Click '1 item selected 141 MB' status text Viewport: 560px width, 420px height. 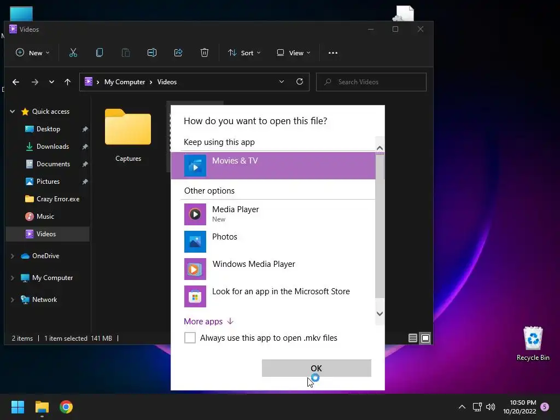pos(78,338)
